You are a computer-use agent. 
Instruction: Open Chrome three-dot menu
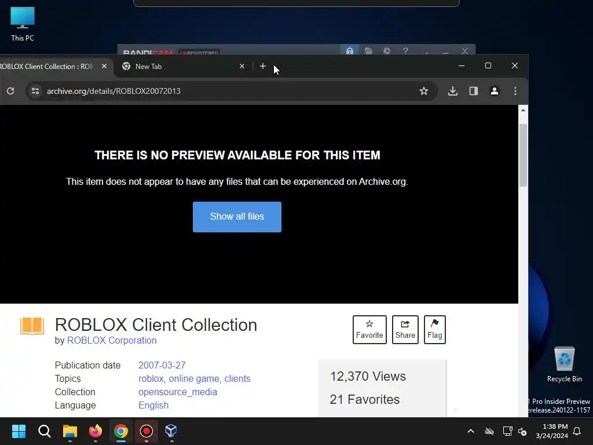click(515, 91)
